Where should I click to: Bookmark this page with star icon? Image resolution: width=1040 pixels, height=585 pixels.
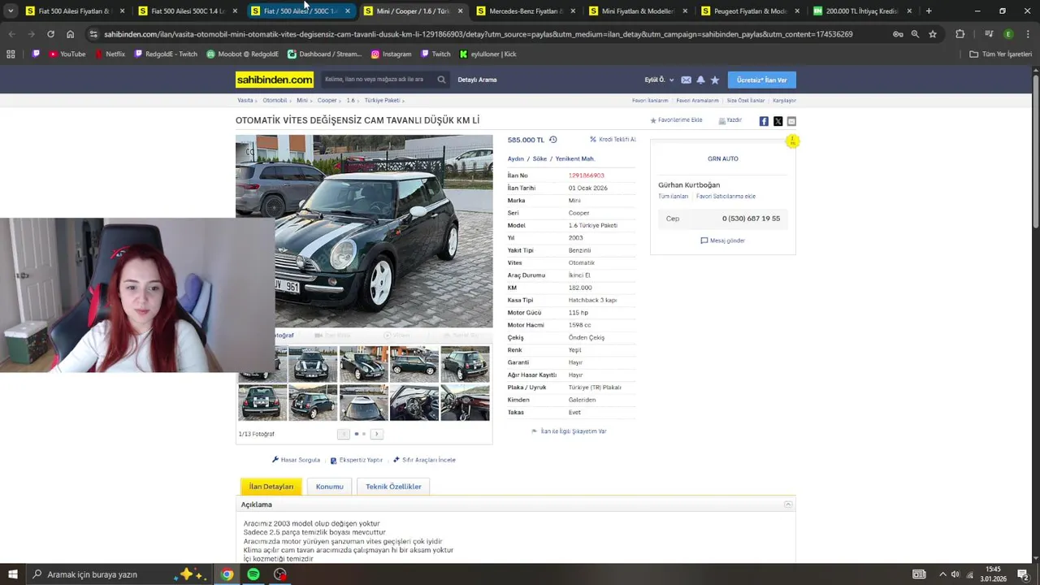[933, 34]
